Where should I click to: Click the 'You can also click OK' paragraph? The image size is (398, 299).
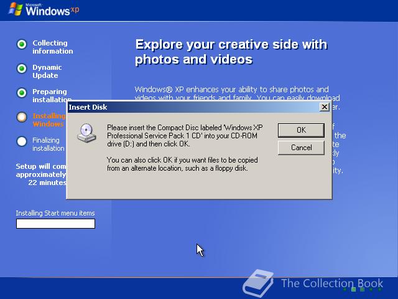point(182,164)
